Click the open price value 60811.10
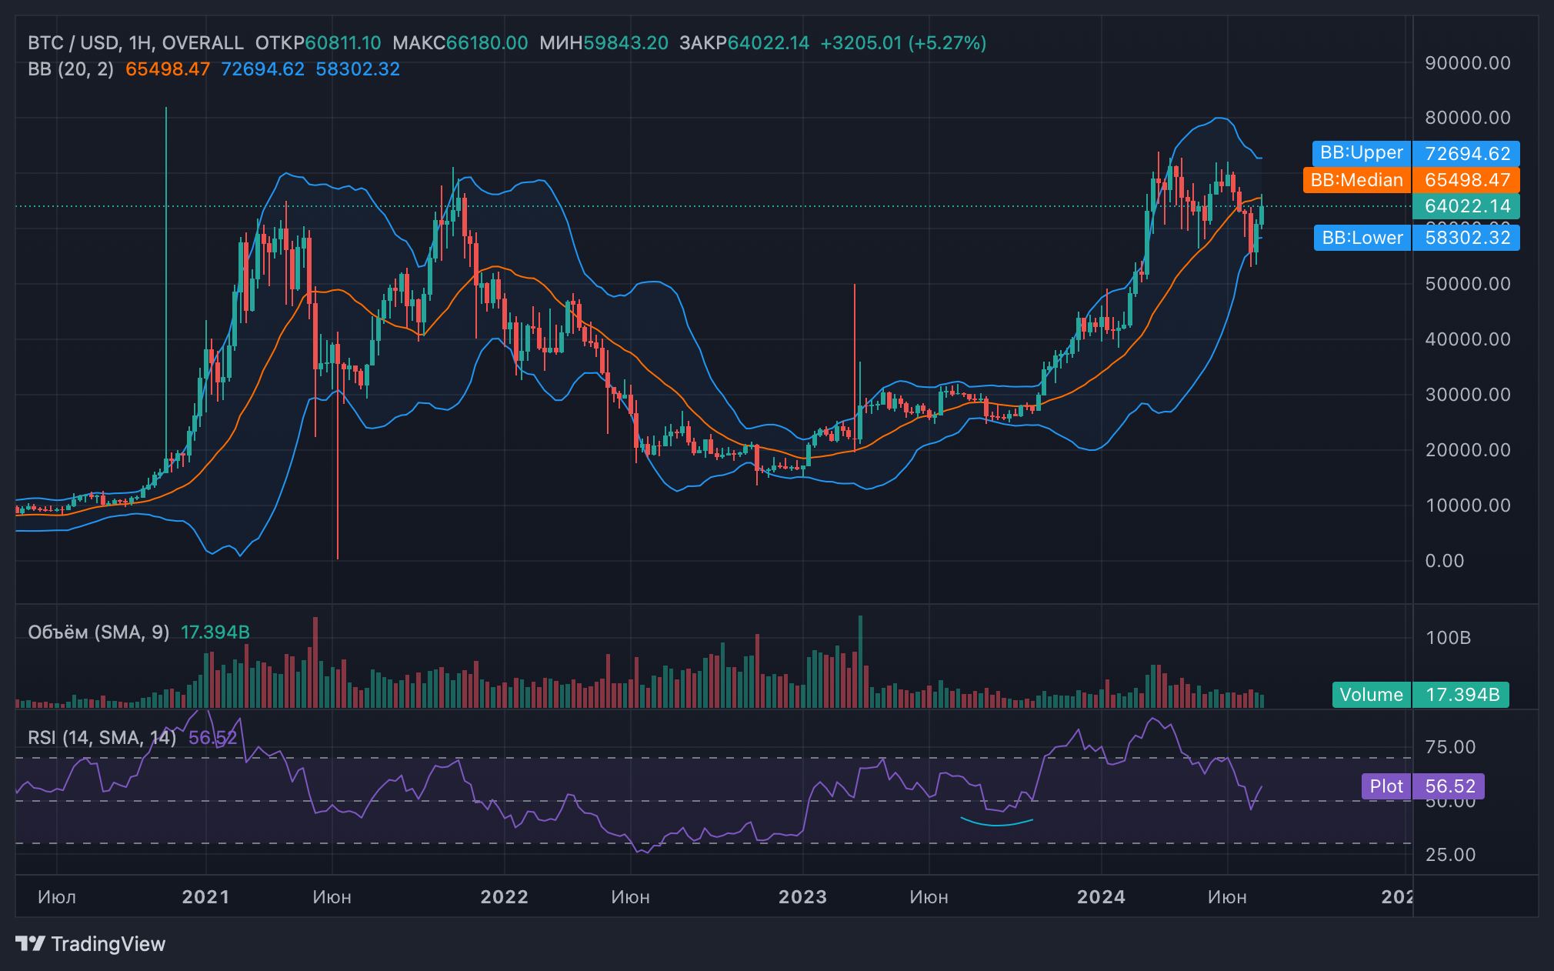The height and width of the screenshot is (971, 1554). 343,43
